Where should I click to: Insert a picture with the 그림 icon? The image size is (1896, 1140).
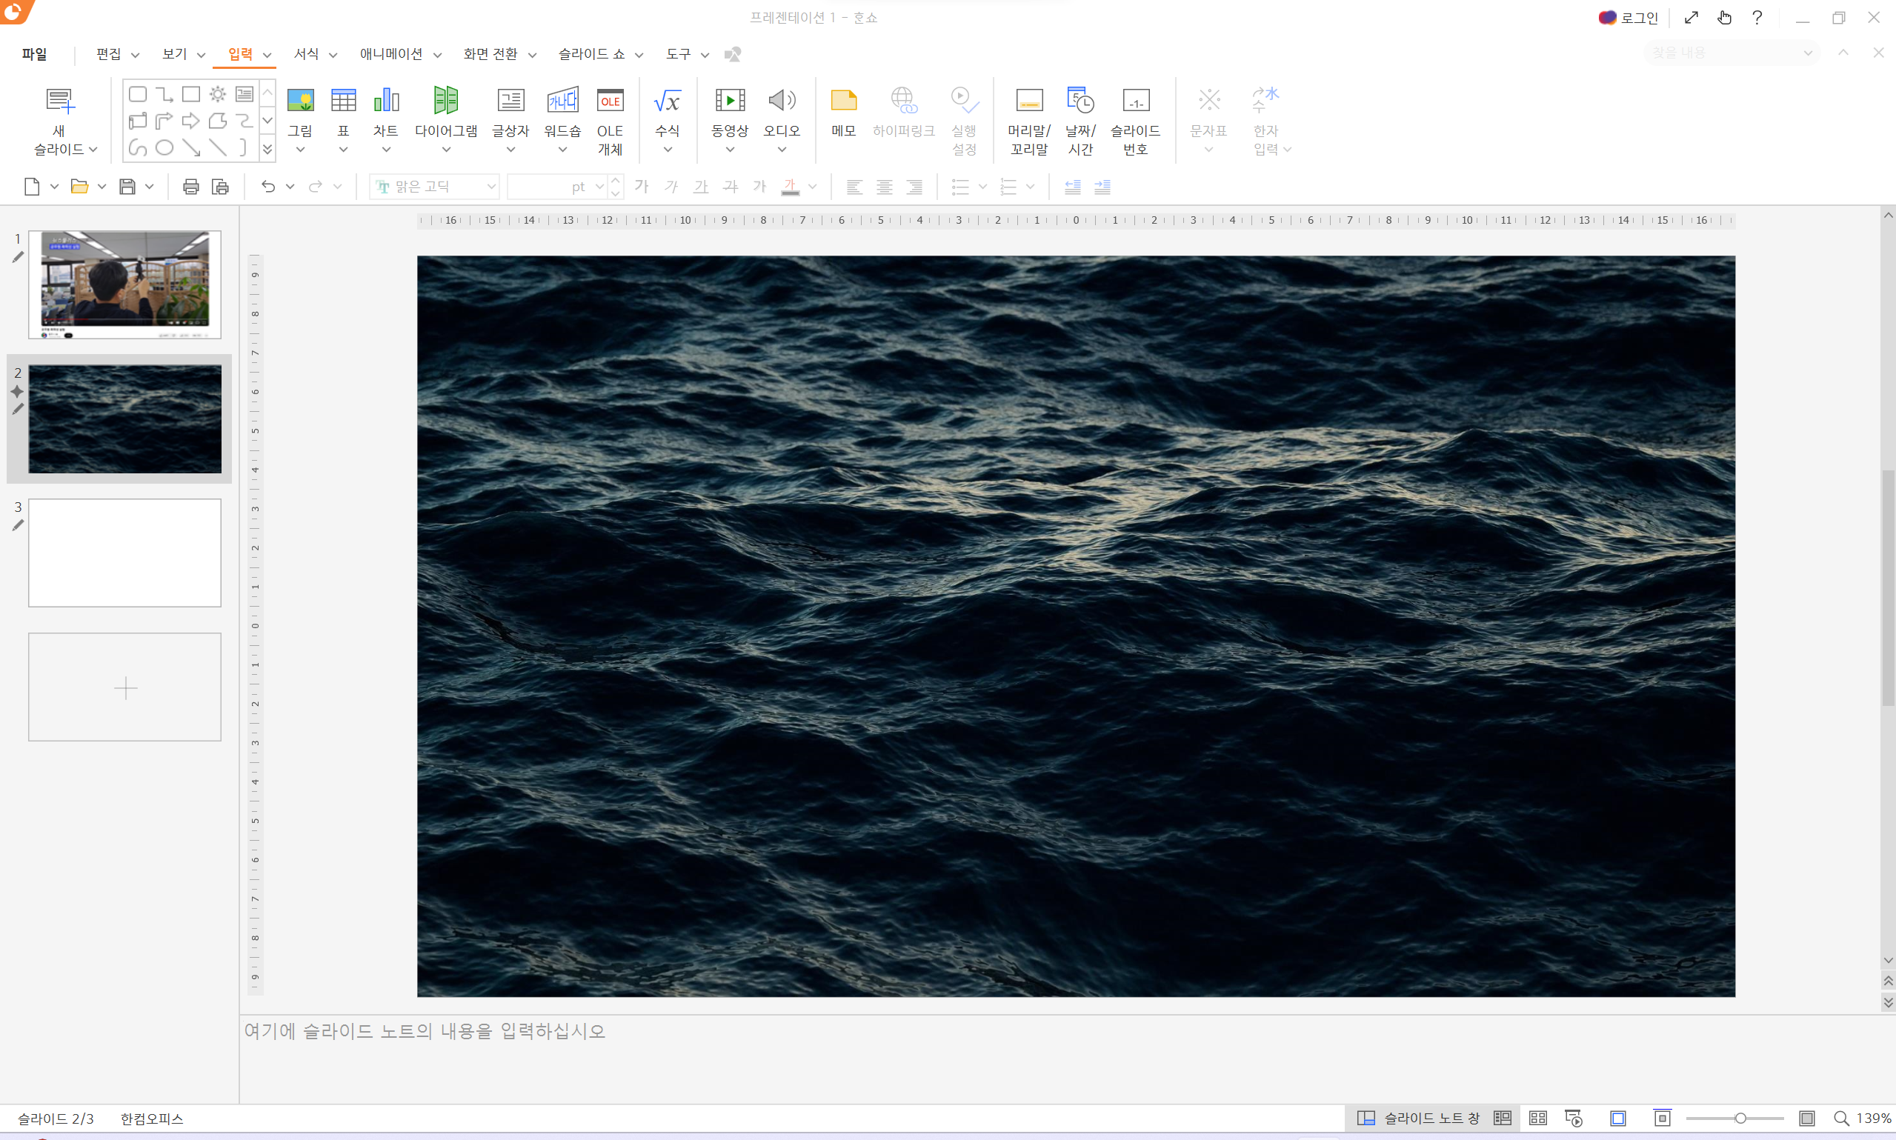click(300, 101)
